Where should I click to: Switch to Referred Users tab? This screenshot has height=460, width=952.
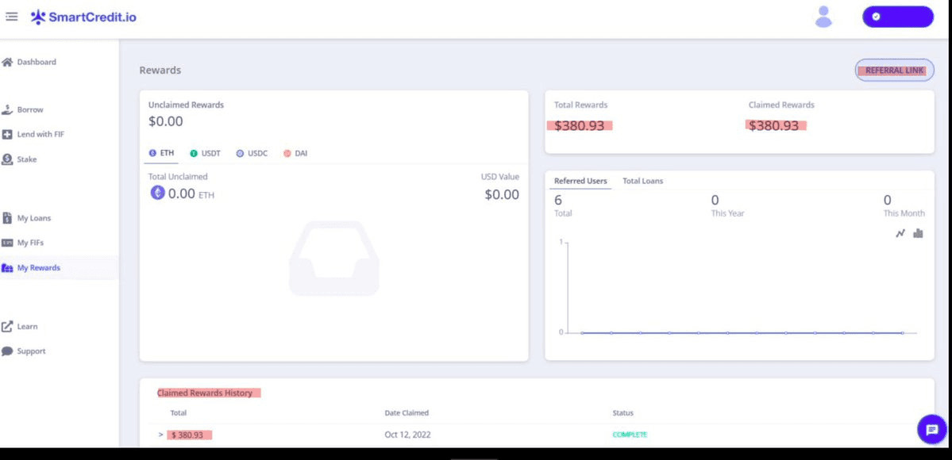(580, 181)
